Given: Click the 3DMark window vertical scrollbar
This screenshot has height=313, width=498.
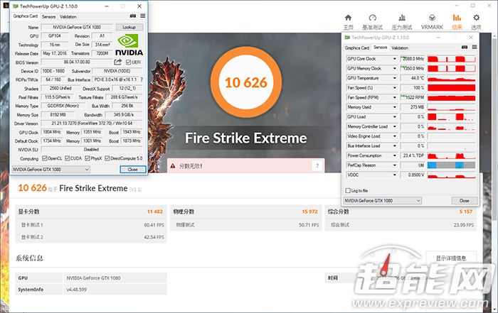Looking at the screenshot, I should (x=495, y=127).
